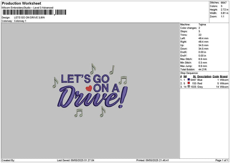Click the 'Production Worksheet' title
Image resolution: width=230 pixels, height=163 pixels.
(x=21, y=3)
